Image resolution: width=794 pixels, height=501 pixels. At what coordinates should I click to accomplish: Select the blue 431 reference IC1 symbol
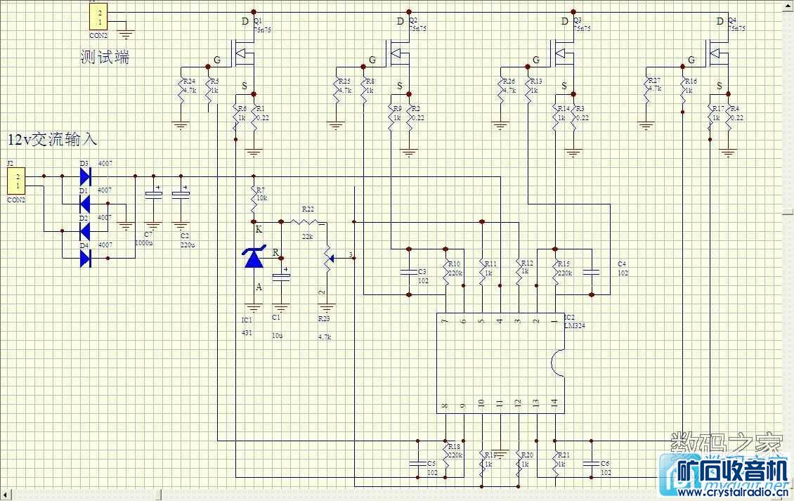254,259
